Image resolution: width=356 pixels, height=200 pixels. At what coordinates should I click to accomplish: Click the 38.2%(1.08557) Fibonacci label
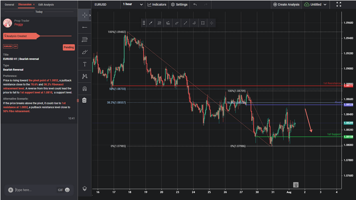[116, 102]
